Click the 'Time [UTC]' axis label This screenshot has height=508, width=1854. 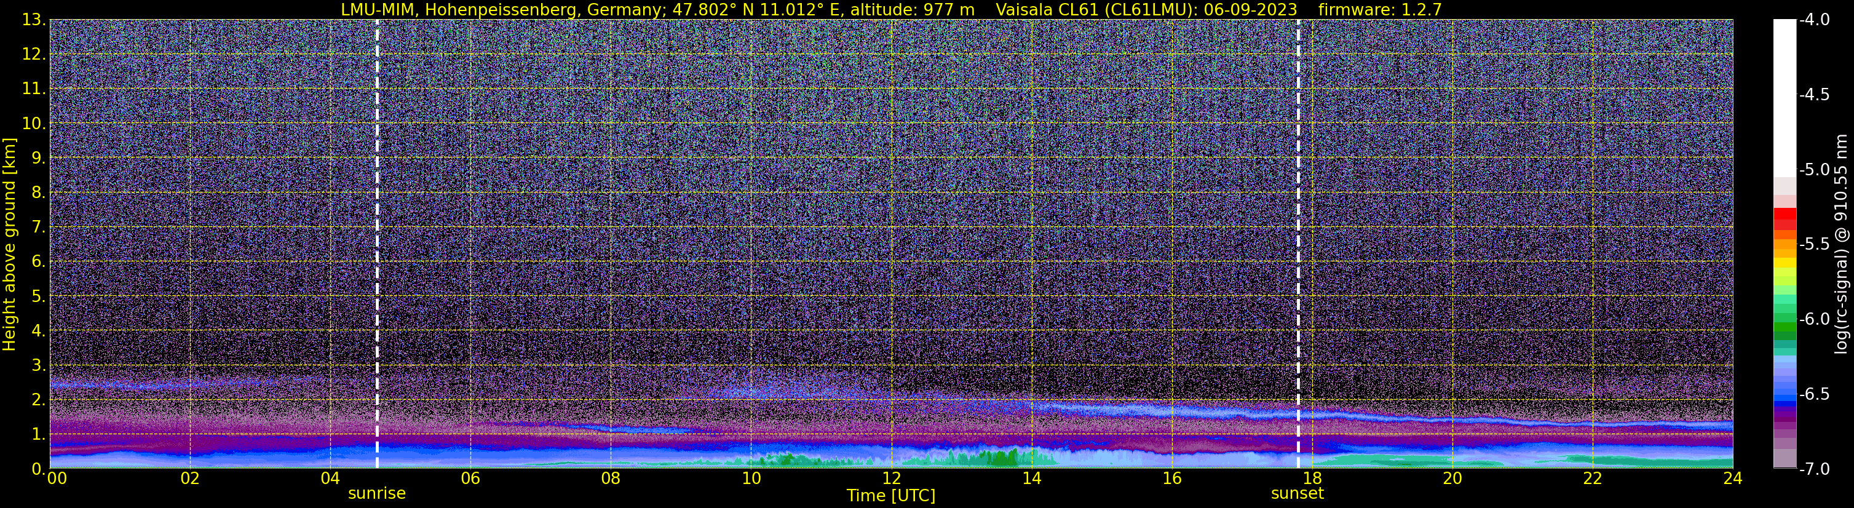[891, 496]
